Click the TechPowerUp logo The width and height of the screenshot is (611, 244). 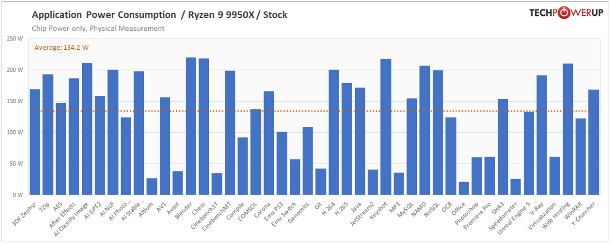pos(566,13)
